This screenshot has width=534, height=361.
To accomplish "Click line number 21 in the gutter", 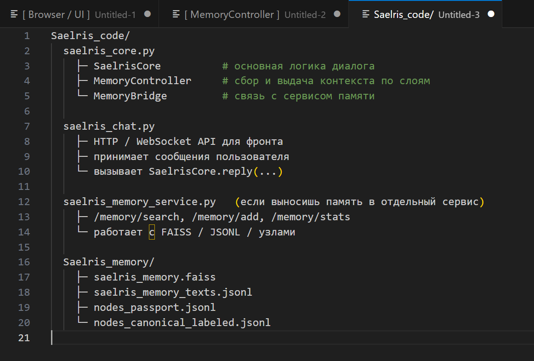I will [24, 338].
